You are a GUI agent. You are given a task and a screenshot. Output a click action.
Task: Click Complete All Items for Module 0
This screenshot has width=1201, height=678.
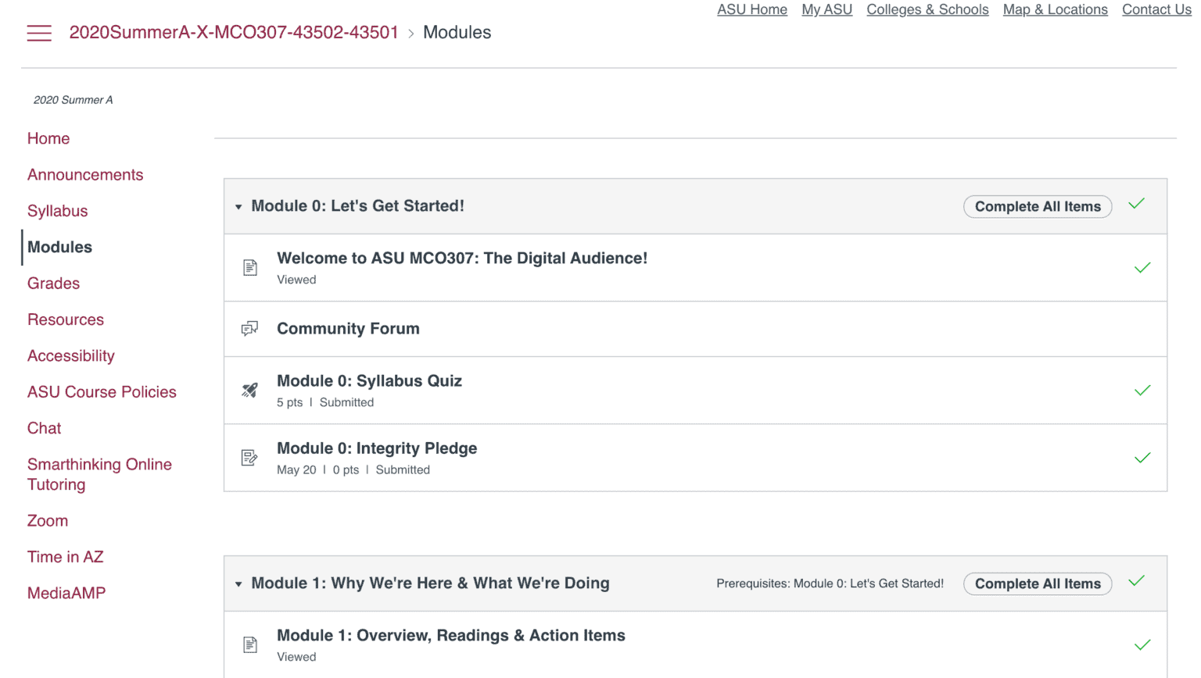[x=1038, y=206]
